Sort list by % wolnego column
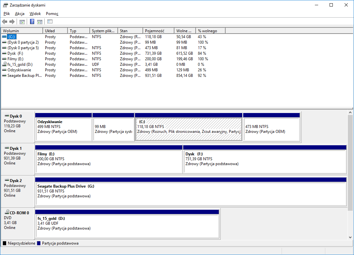Screen dimensions: 354x255 (x=210, y=31)
